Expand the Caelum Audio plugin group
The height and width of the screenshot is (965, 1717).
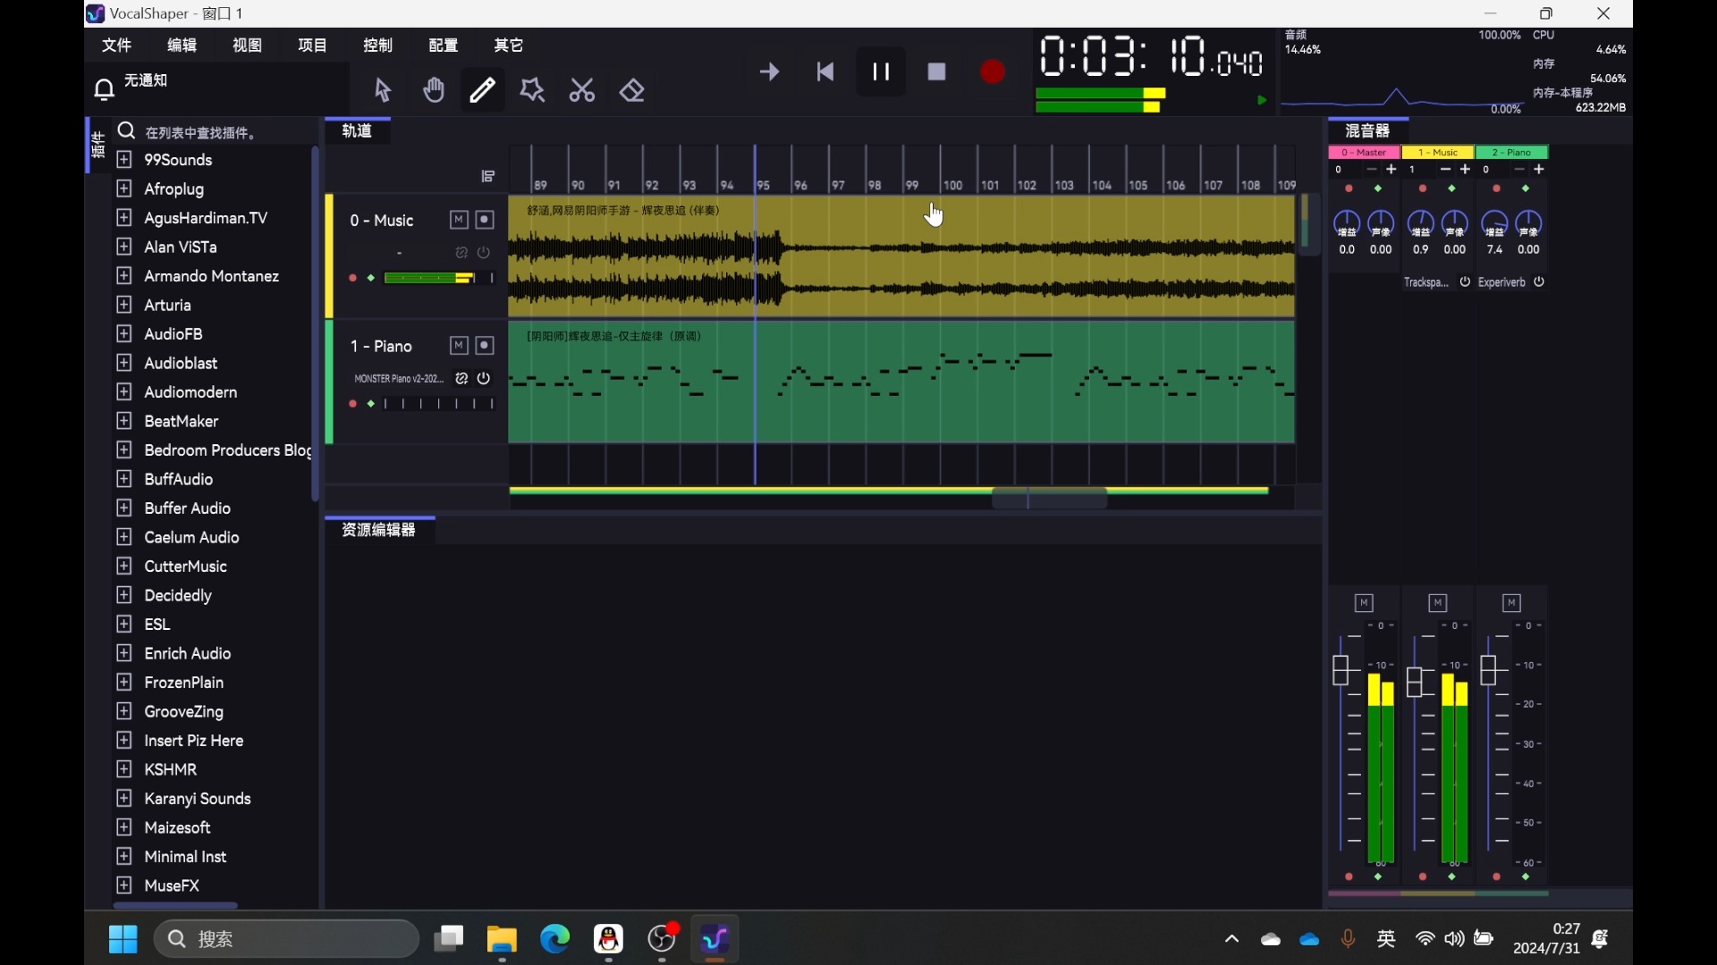(124, 537)
